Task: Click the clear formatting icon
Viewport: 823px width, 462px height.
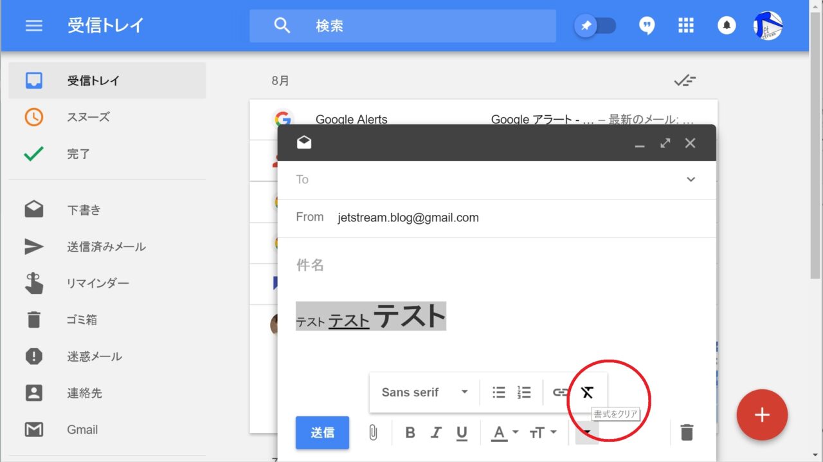Action: point(587,393)
